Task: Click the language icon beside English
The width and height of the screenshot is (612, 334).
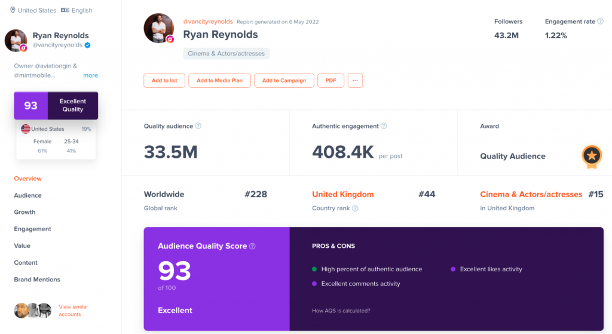Action: point(65,10)
